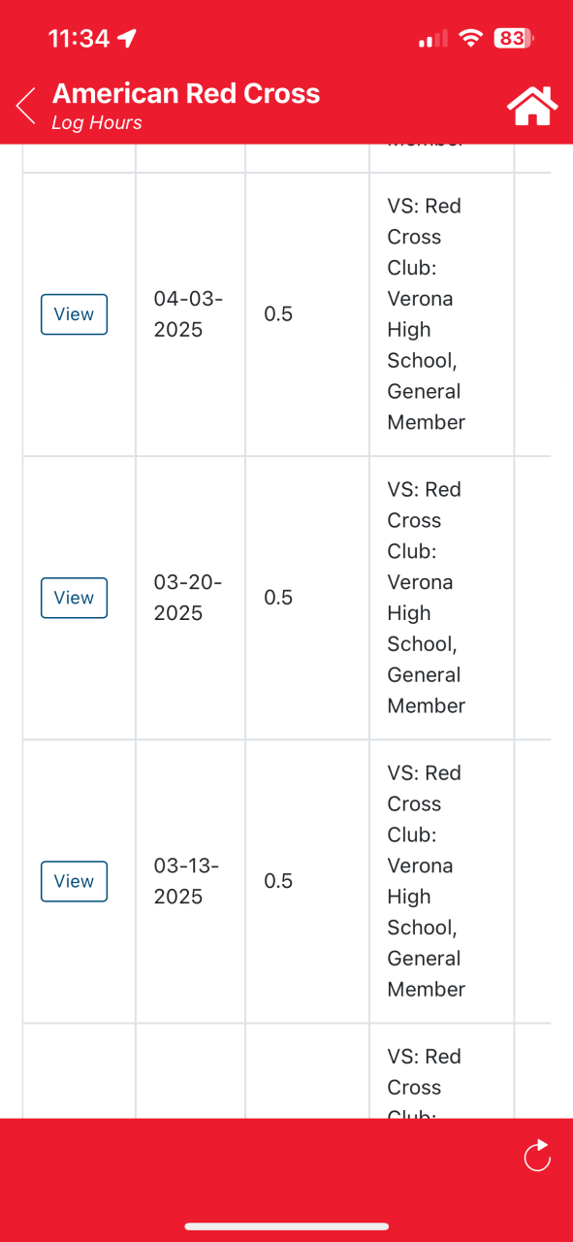Tap the Wi-Fi icon in status bar
573x1242 pixels.
471,39
